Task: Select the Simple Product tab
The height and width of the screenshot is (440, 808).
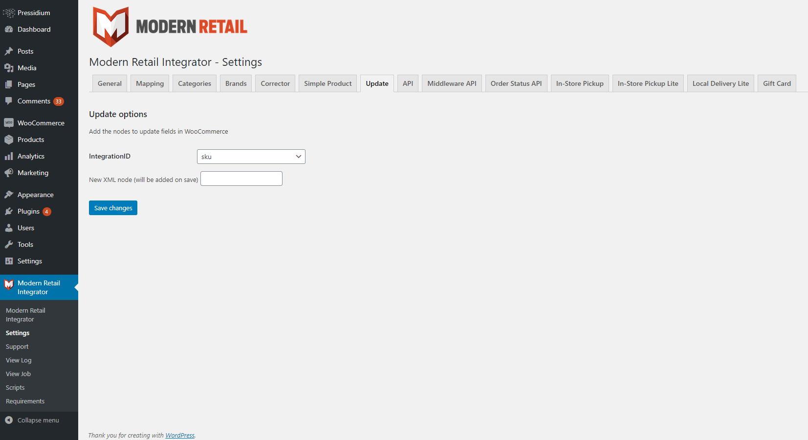Action: pos(328,83)
